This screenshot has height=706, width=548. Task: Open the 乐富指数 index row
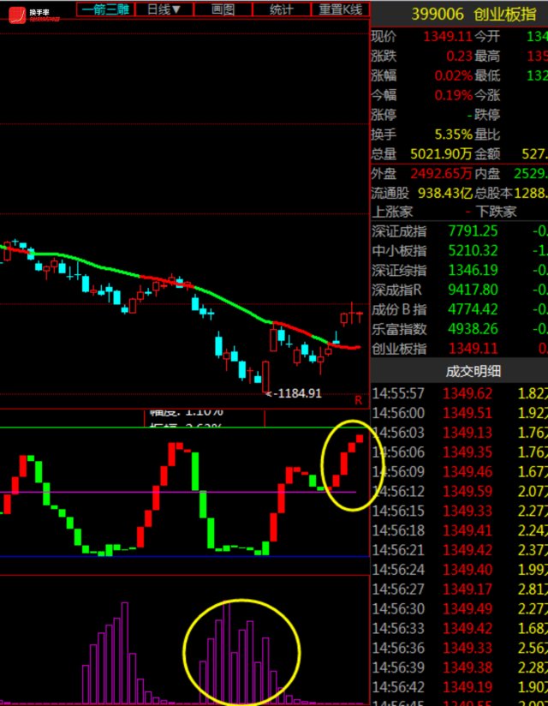(459, 329)
